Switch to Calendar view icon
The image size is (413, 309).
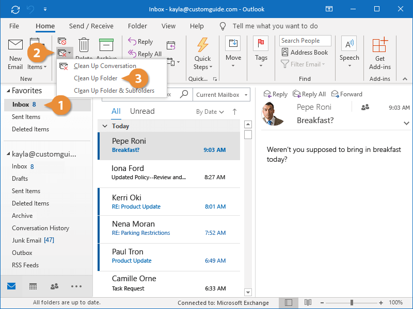pyautogui.click(x=33, y=286)
